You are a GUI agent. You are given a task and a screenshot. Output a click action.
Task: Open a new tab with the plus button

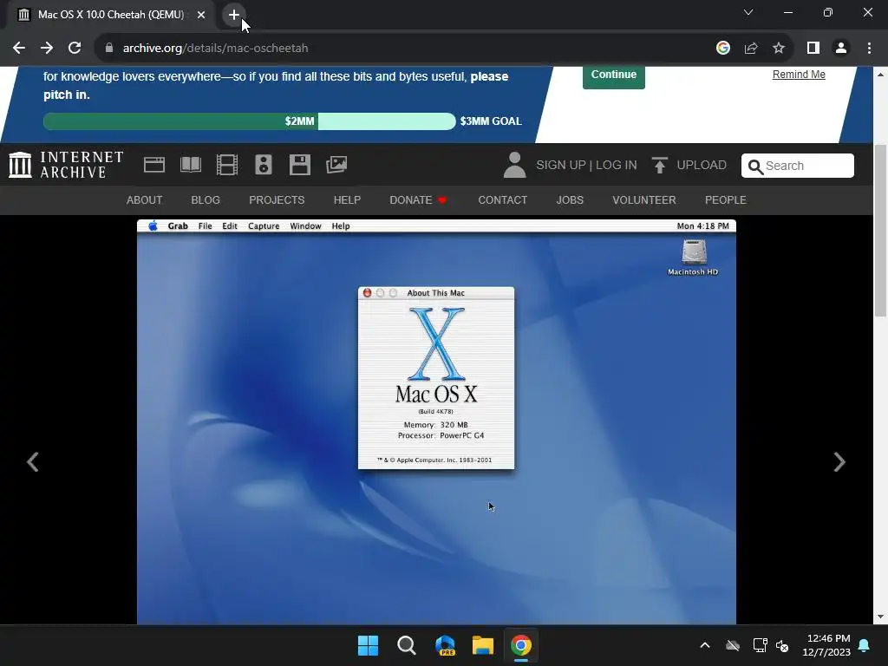(x=234, y=15)
